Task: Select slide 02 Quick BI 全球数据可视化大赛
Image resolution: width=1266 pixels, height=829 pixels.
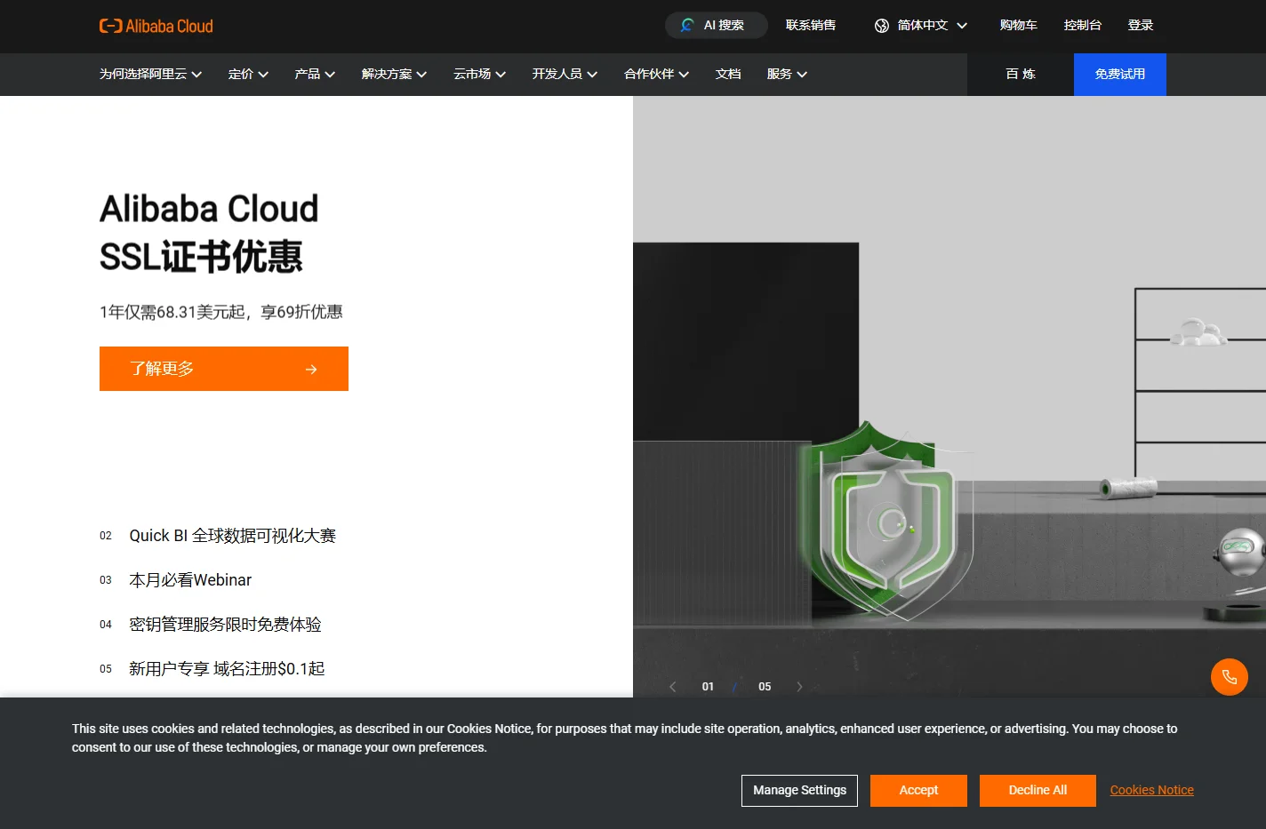Action: point(218,536)
